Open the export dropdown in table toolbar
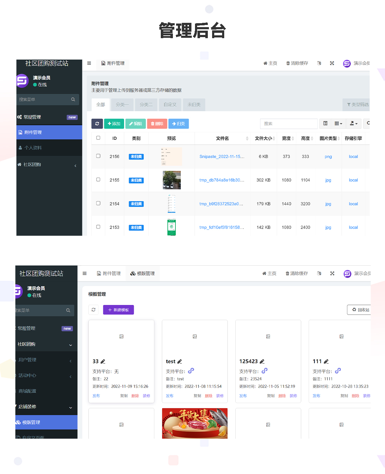The width and height of the screenshot is (385, 474). [354, 124]
